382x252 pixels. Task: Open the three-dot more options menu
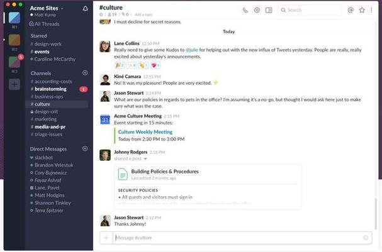point(371,10)
